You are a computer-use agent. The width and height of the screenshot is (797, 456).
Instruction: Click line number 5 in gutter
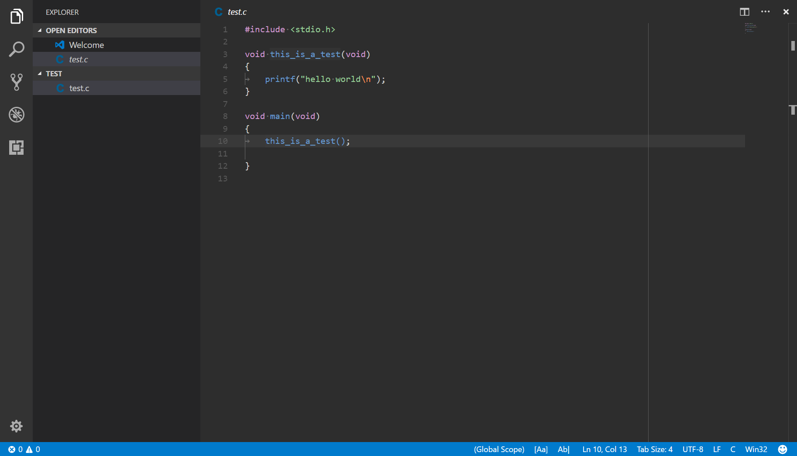click(225, 79)
